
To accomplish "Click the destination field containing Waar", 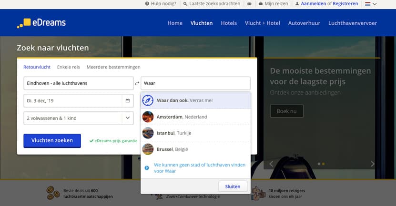I will (x=195, y=83).
